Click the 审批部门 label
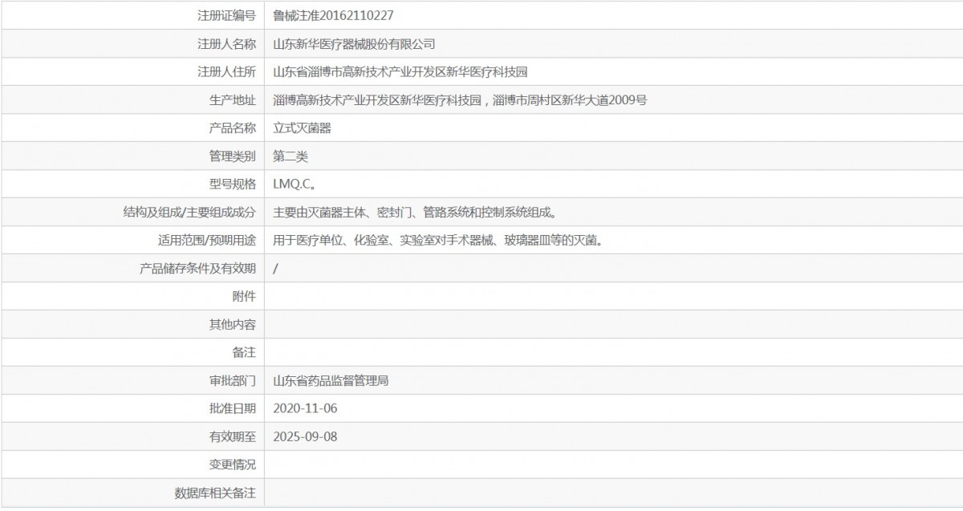The height and width of the screenshot is (511, 963). coord(232,380)
